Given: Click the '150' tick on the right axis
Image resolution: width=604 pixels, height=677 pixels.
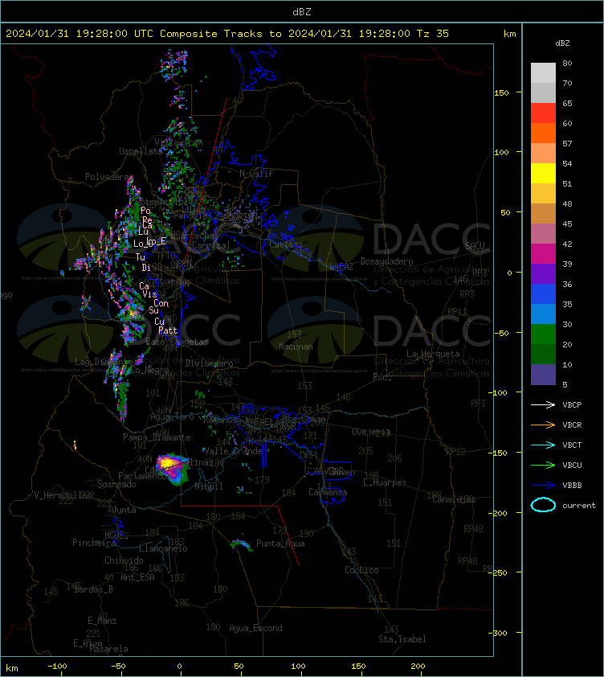Looking at the screenshot, I should click(501, 92).
